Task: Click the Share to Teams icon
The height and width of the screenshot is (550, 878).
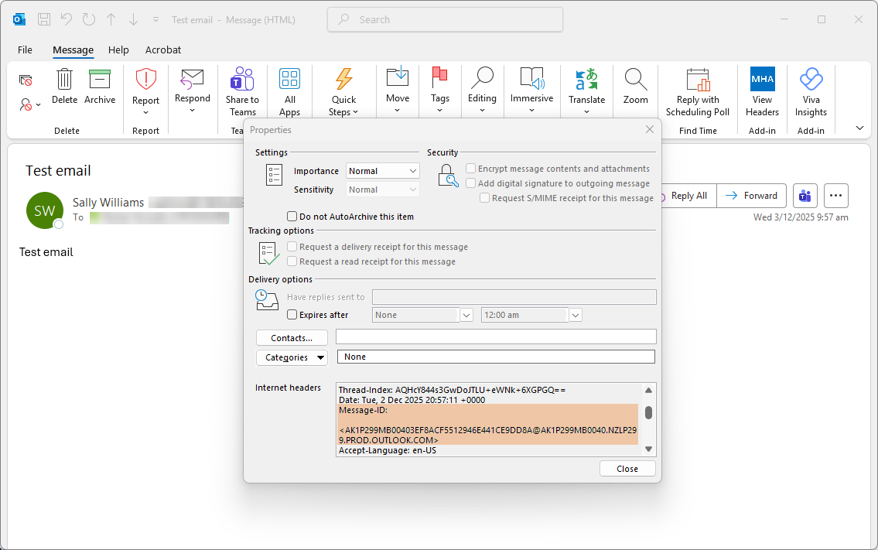Action: pos(242,79)
